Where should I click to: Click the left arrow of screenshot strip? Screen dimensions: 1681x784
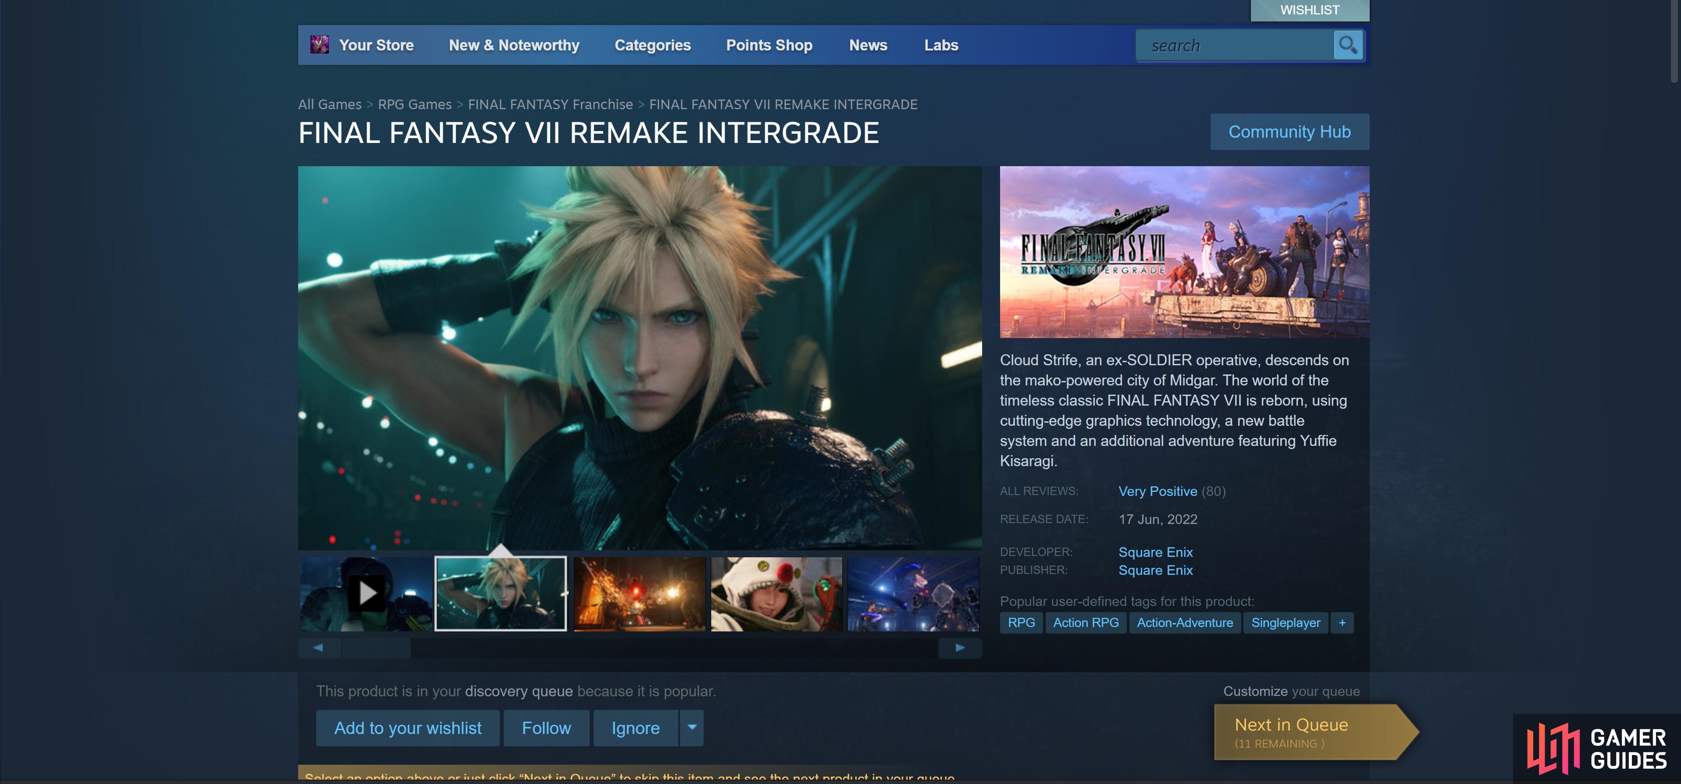coord(318,648)
